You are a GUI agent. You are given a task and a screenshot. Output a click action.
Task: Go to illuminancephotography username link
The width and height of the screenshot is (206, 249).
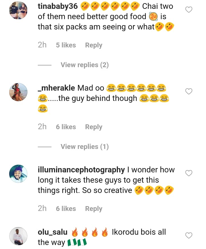[81, 170]
